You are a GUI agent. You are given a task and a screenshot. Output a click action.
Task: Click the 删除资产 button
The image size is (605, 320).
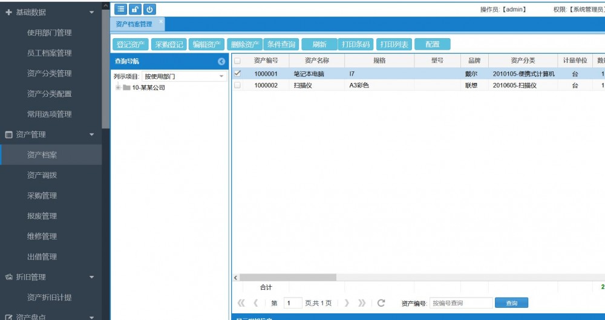tap(244, 44)
